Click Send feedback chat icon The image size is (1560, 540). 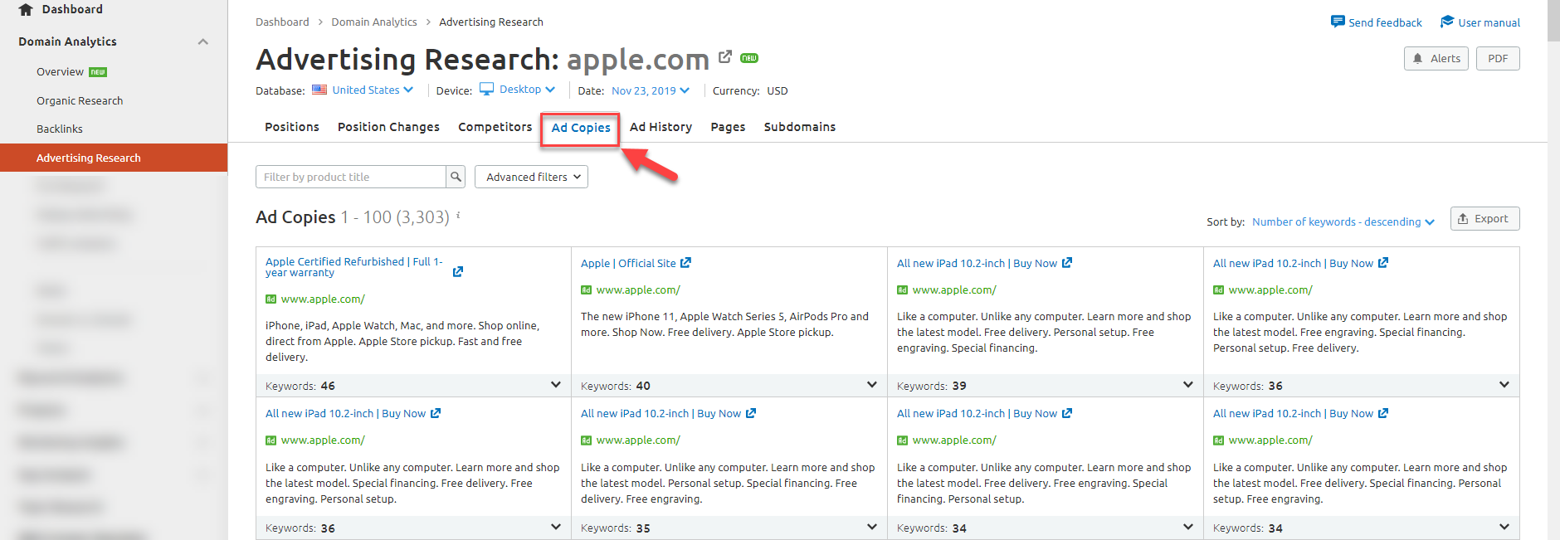click(x=1337, y=22)
